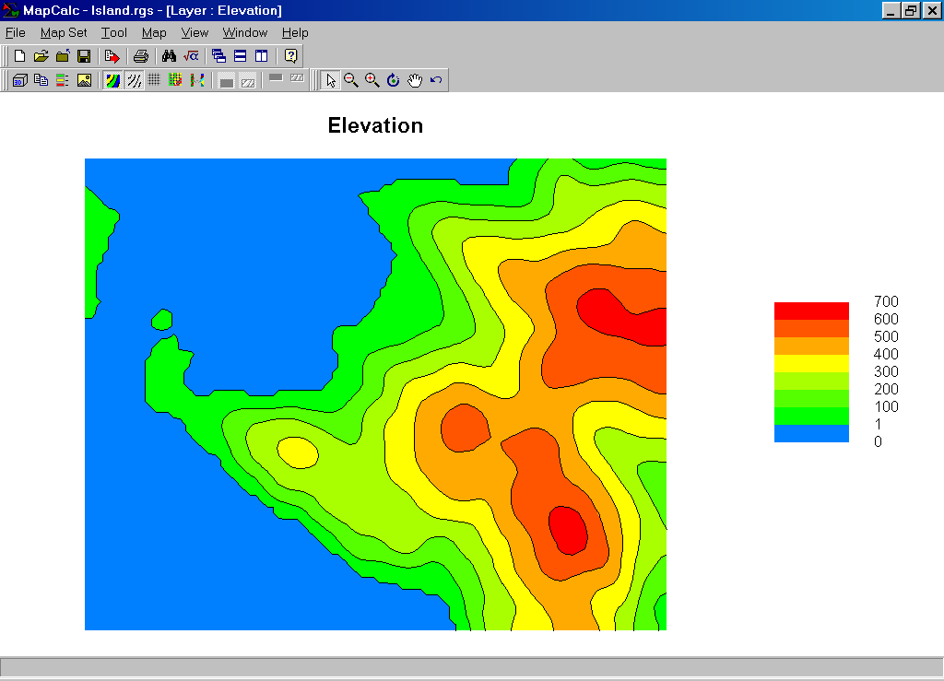Click the MapCalc application icon in the title bar
This screenshot has width=944, height=681.
11,10
